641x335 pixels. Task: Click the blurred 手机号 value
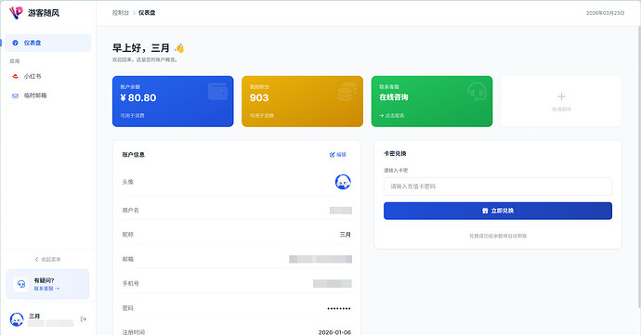[333, 284]
